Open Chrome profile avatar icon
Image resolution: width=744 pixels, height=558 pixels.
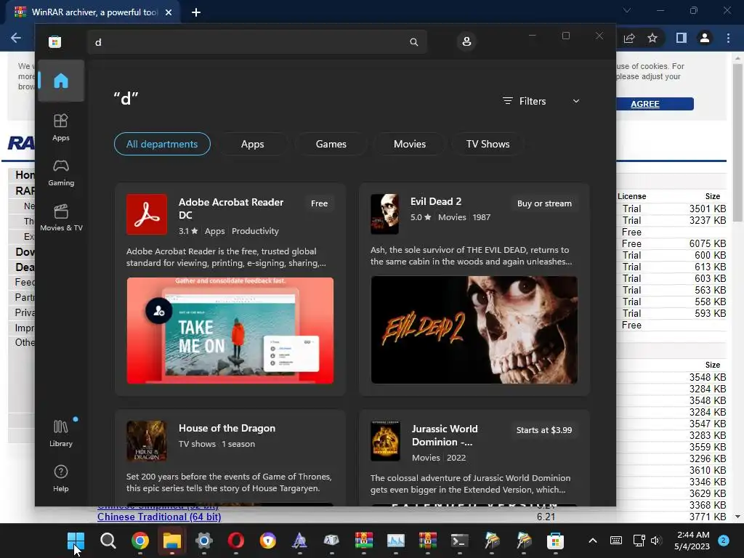tap(705, 38)
